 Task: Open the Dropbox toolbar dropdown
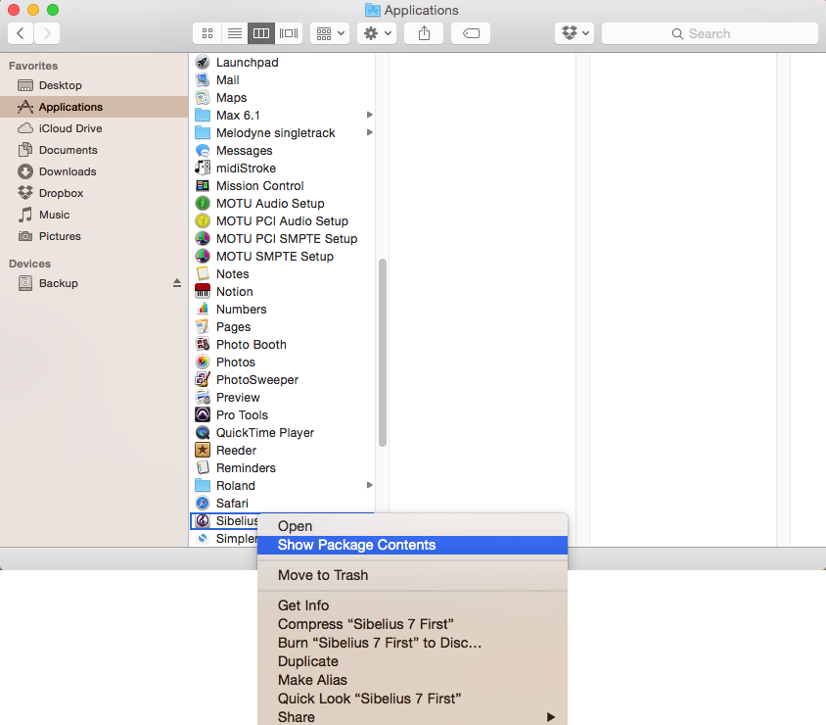click(574, 33)
